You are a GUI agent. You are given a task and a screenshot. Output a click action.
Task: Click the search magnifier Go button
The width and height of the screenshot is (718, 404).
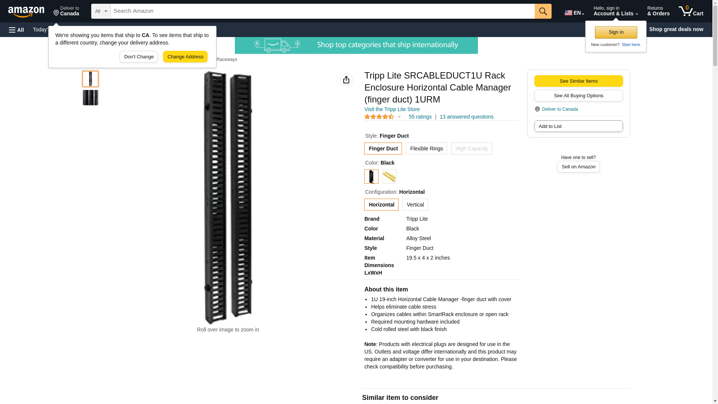(543, 11)
